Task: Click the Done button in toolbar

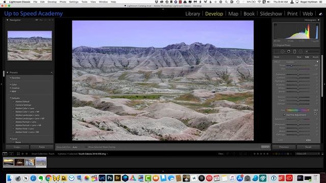Action: 265,147
